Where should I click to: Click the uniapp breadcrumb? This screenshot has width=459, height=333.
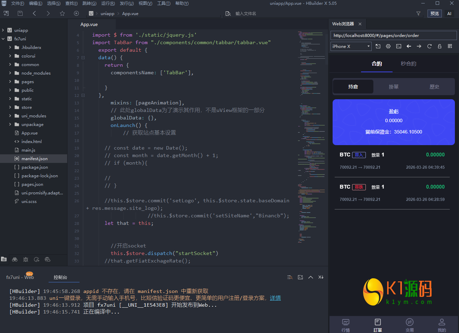pos(108,14)
